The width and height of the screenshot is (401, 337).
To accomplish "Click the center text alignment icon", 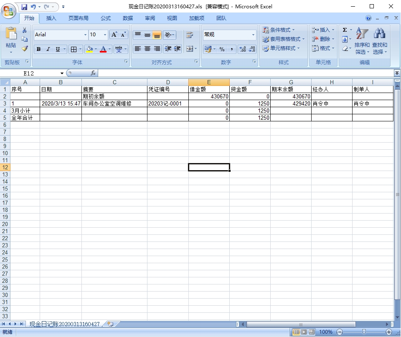I will click(x=147, y=49).
